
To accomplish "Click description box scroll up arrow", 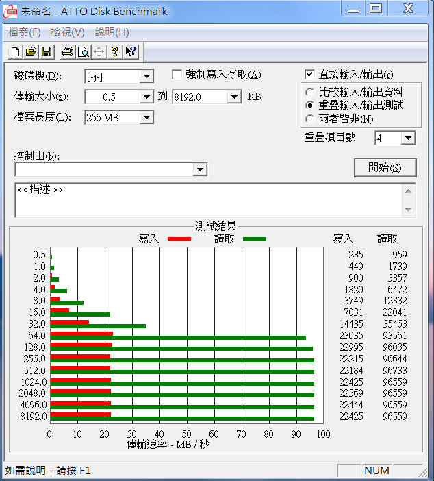I will (408, 191).
